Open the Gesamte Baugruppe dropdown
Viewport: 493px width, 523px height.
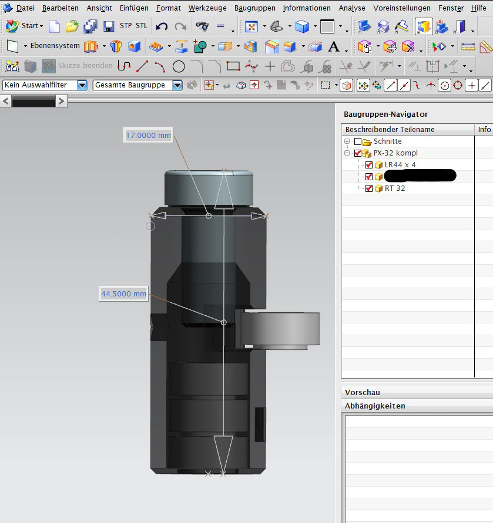(x=177, y=85)
